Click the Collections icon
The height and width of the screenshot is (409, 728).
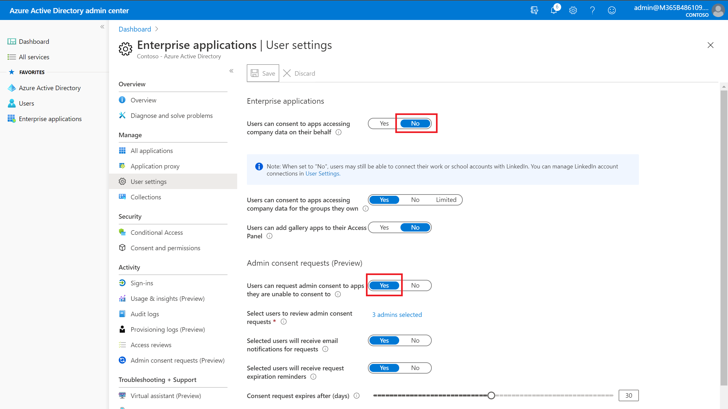(122, 197)
